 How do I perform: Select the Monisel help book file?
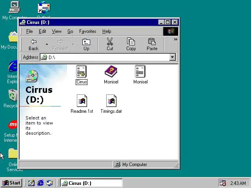pos(111,75)
